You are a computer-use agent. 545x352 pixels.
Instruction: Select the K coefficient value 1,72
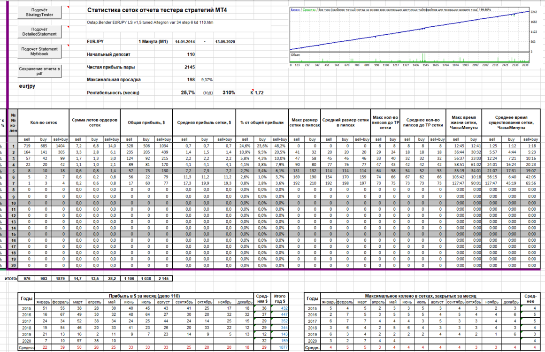[259, 93]
